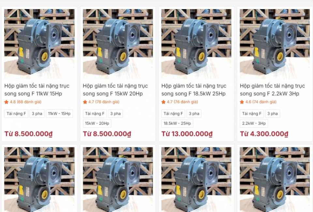
Task: Click the 3 pha tag on the 15kW product
Action: (115, 114)
